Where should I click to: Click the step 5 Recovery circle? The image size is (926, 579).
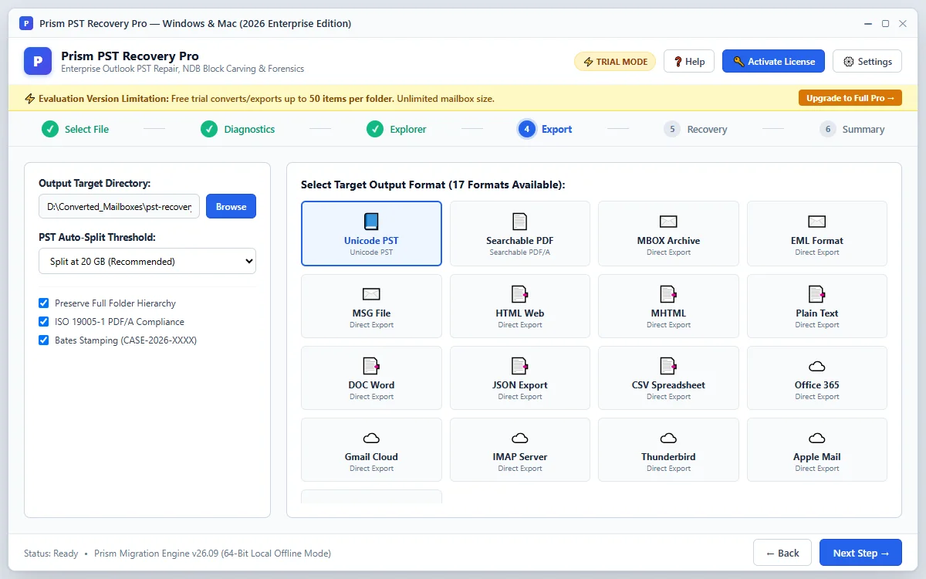click(672, 129)
